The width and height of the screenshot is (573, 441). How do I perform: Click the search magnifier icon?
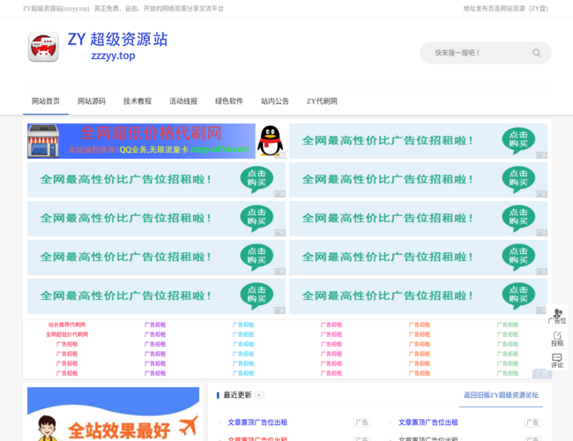(537, 53)
